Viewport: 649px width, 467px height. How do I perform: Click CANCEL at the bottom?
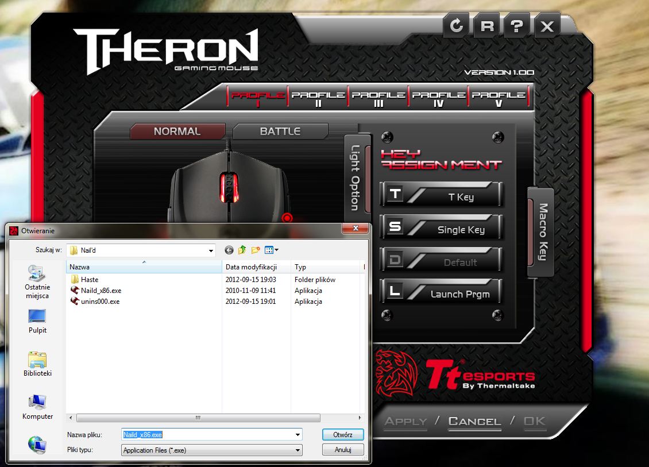click(475, 422)
